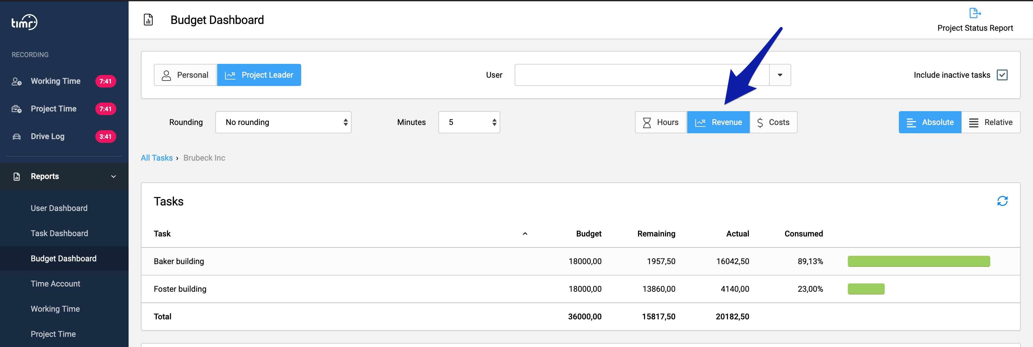Image resolution: width=1033 pixels, height=347 pixels.
Task: Toggle Include inactive tasks checkbox
Action: click(x=1002, y=75)
